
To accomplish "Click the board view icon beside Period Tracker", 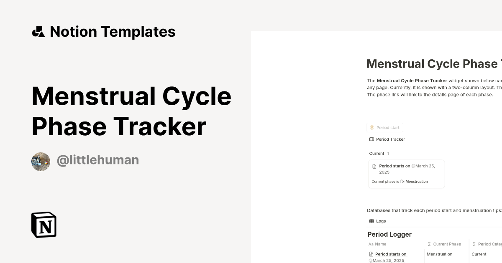I will (371, 139).
